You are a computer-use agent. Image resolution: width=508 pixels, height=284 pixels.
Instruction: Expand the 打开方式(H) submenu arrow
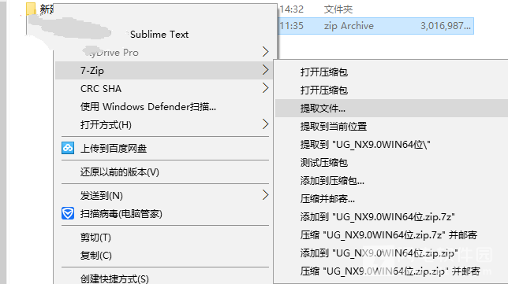[265, 124]
